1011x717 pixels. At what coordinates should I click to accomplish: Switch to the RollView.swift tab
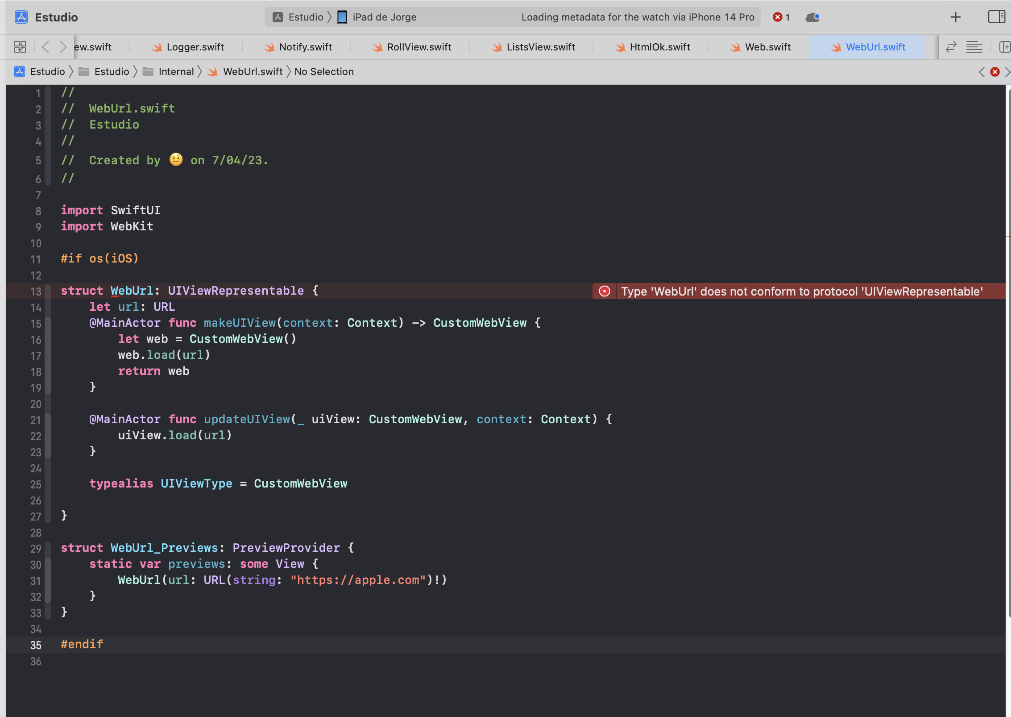pos(418,47)
